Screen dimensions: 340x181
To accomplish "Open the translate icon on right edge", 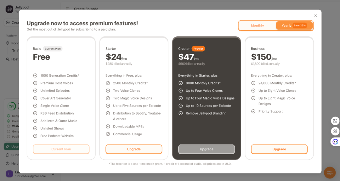I will pyautogui.click(x=335, y=121).
